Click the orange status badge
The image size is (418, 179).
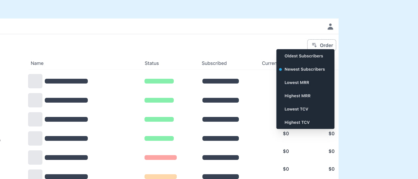tap(161, 177)
